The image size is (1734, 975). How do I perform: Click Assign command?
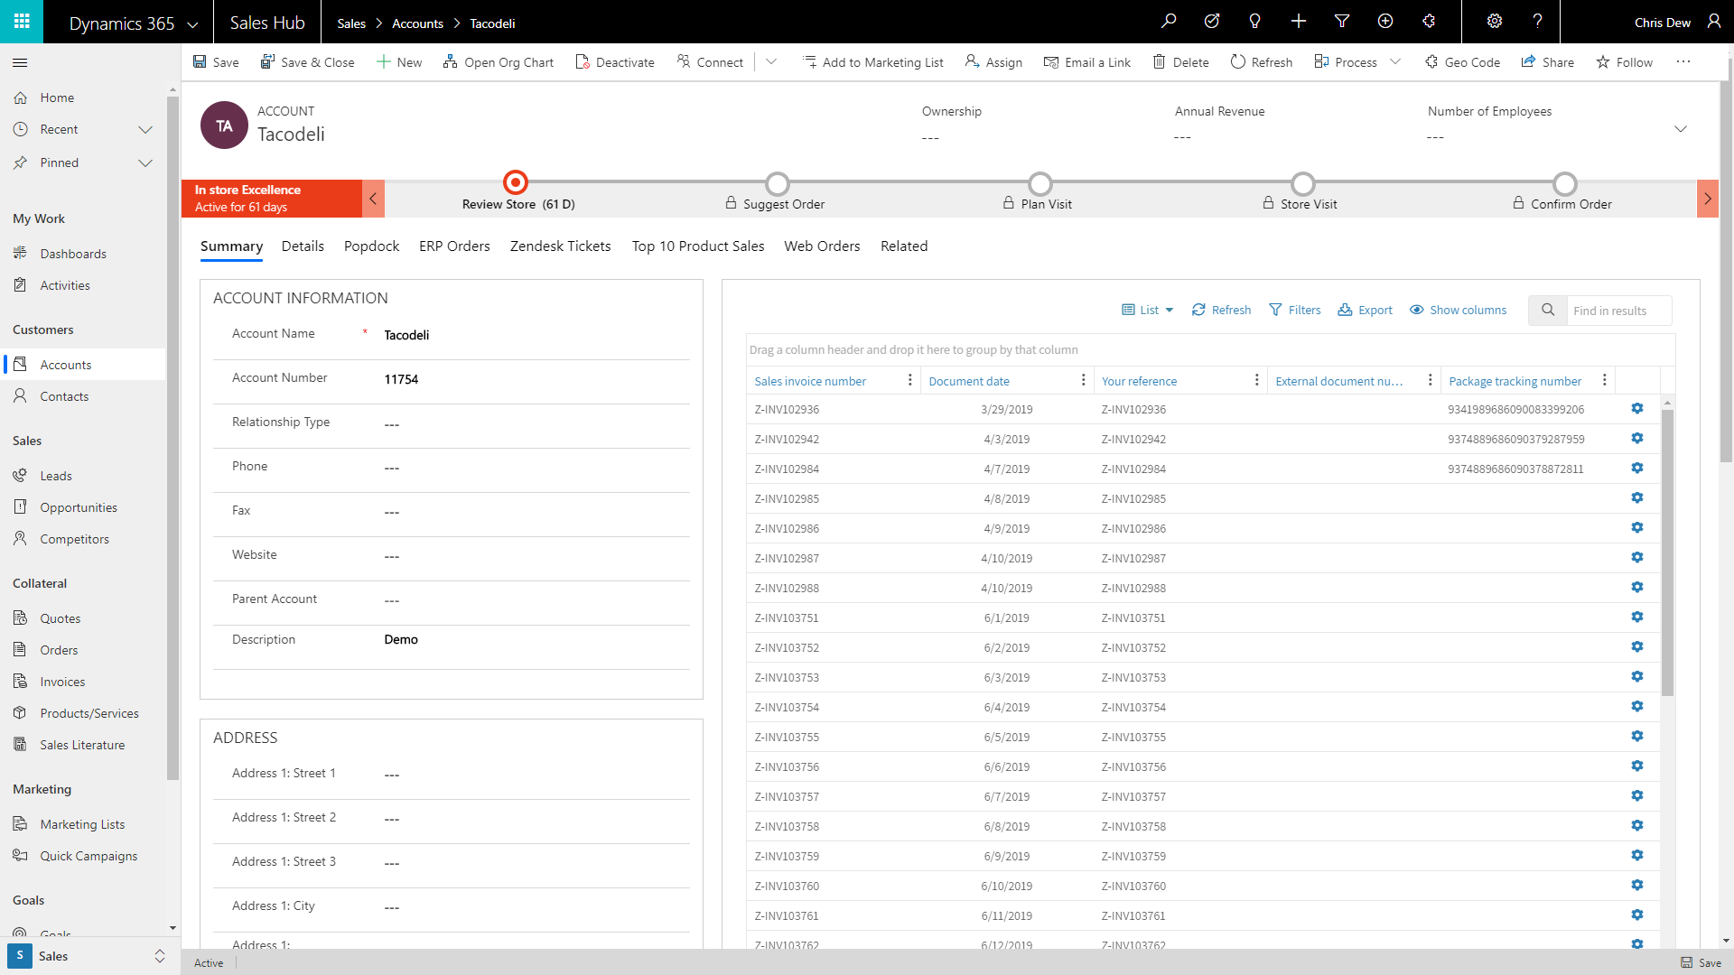tap(993, 62)
